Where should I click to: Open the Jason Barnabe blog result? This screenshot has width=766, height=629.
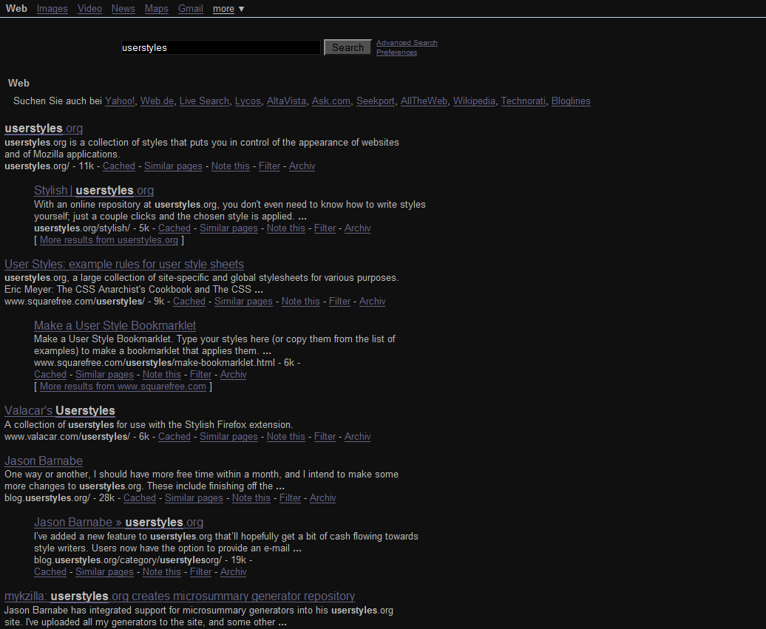coord(43,460)
